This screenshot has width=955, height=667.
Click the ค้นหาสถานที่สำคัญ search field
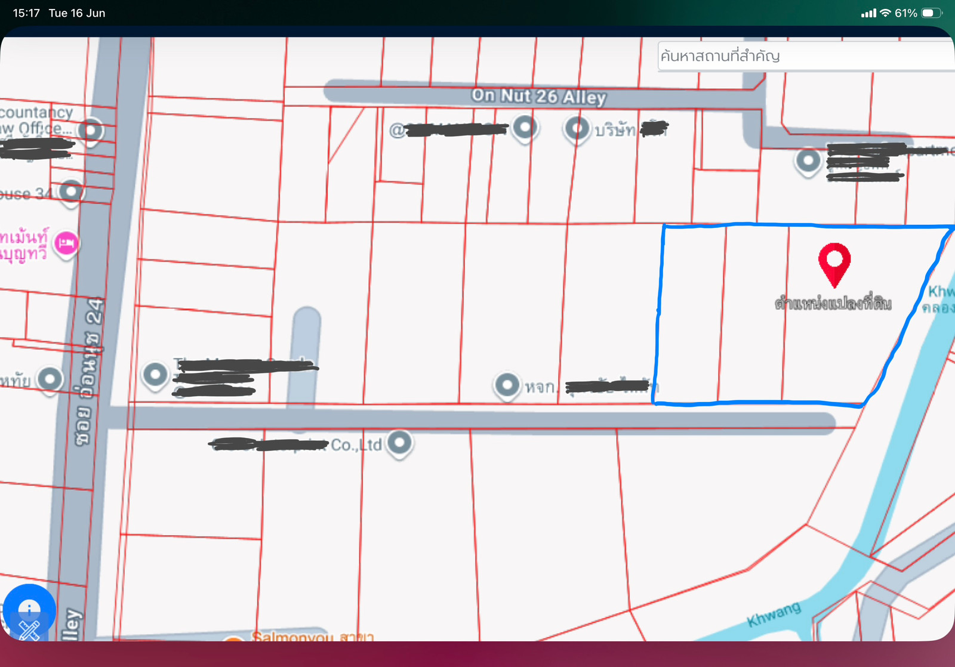(x=806, y=56)
